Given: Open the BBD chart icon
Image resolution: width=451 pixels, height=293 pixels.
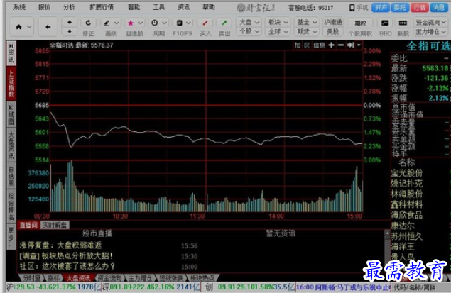Looking at the screenshot, I should (x=385, y=23).
